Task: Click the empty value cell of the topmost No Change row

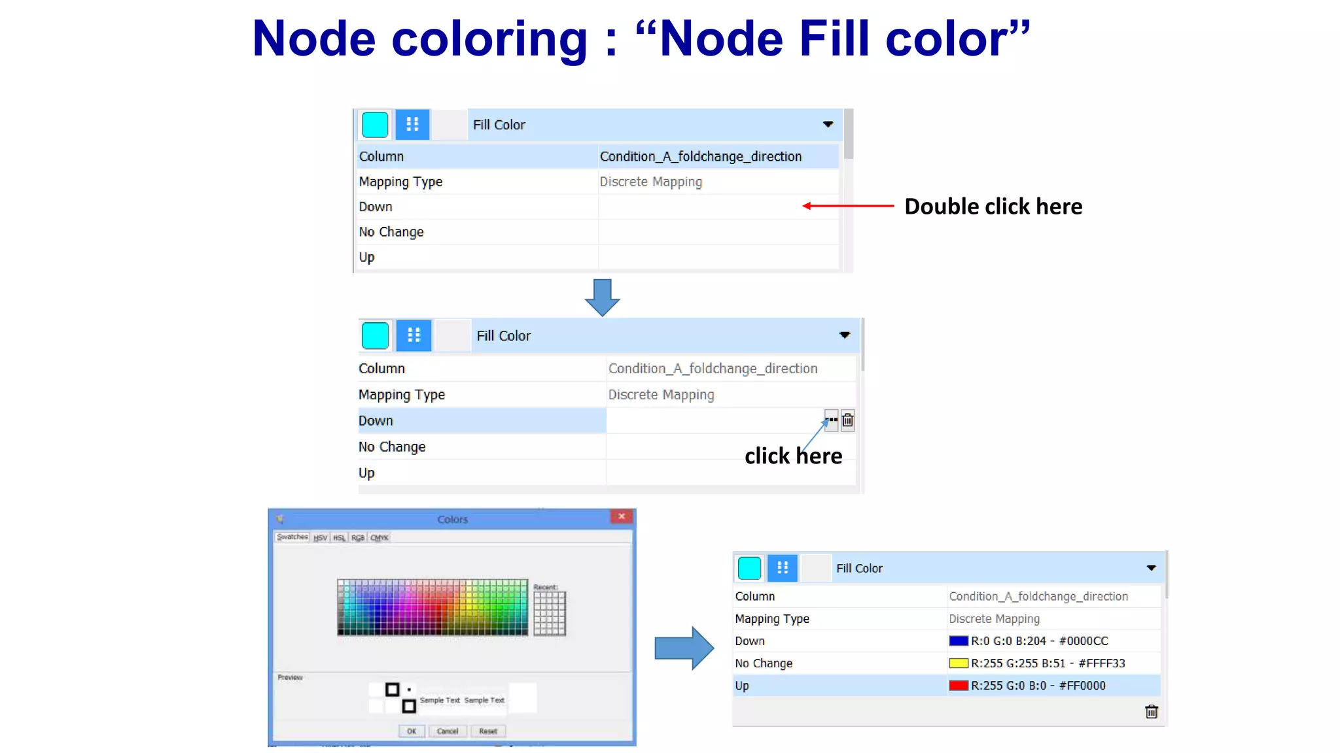Action: [x=718, y=232]
